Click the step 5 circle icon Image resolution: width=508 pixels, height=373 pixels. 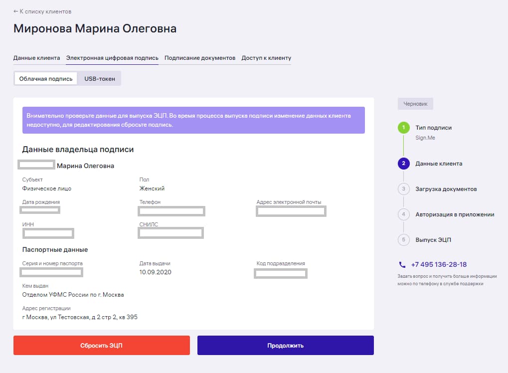tap(403, 240)
